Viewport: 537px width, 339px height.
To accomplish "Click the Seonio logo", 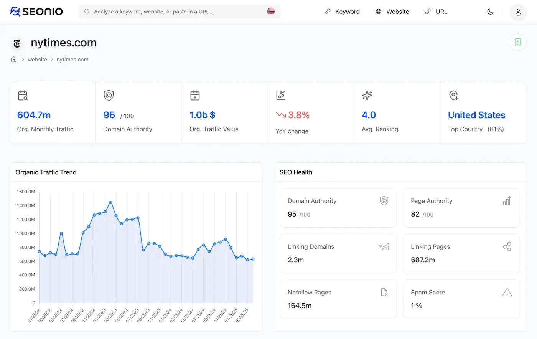I will tap(36, 12).
